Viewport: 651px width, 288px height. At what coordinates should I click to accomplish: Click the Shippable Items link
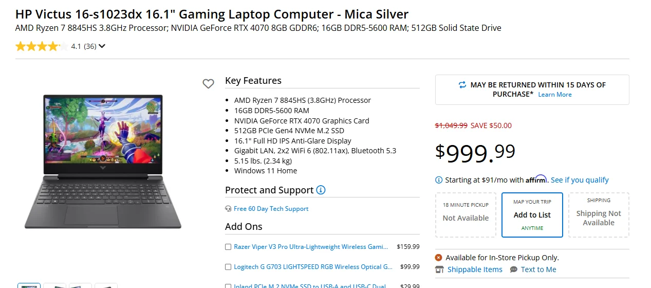[x=475, y=269]
